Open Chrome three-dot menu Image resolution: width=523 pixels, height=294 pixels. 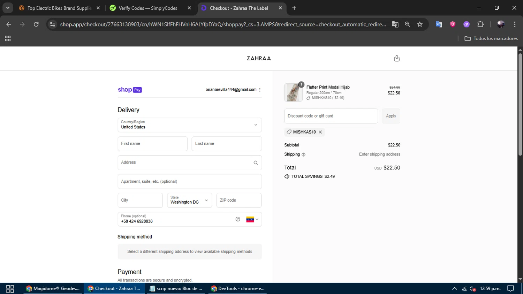tap(515, 24)
